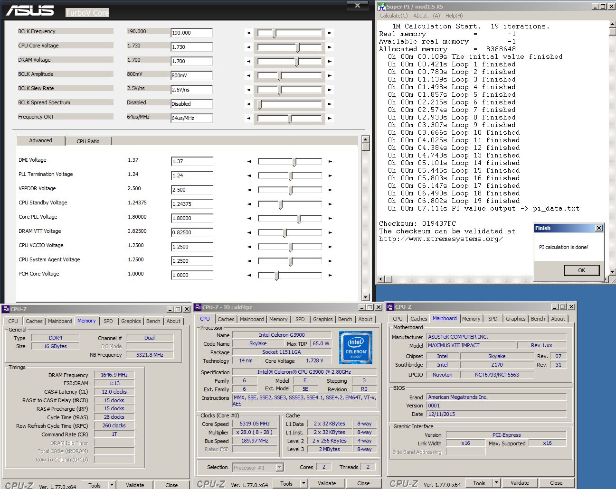616x489 pixels.
Task: Open About tab in CPU-Z CPU window
Action: (x=365, y=319)
